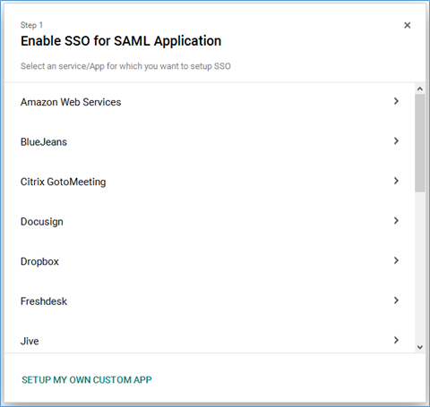Click the scrollbar down arrow

tap(420, 347)
